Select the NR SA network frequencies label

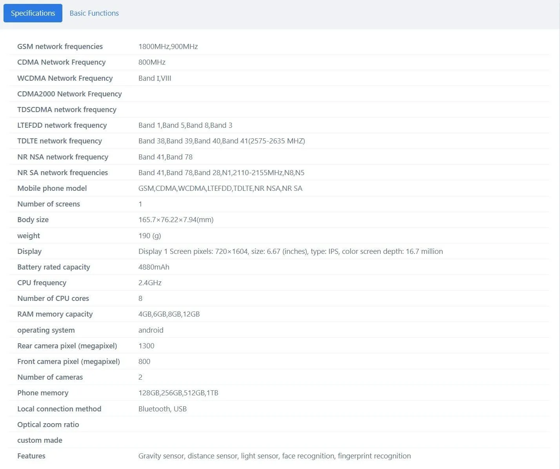[x=62, y=172]
